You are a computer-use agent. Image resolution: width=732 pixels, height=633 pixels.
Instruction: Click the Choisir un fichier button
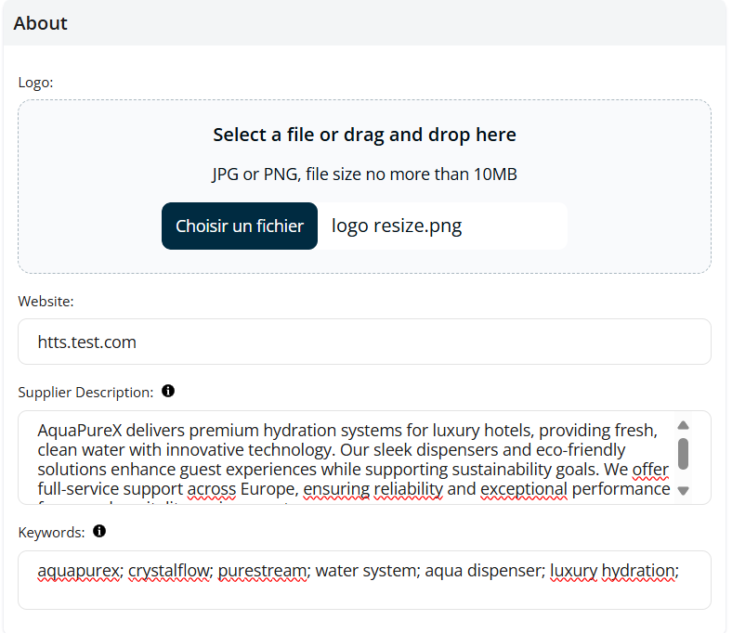tap(240, 226)
